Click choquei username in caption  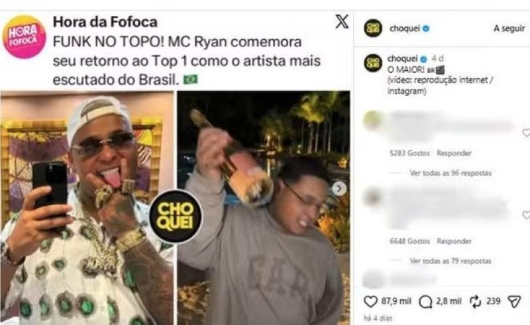pos(403,58)
